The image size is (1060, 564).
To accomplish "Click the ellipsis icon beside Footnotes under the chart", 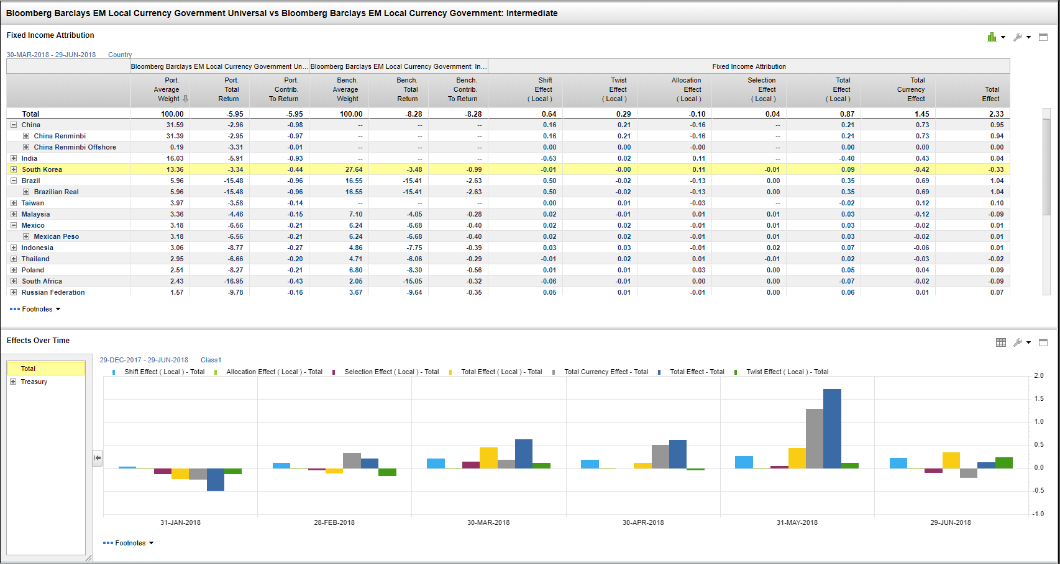I will (x=109, y=542).
